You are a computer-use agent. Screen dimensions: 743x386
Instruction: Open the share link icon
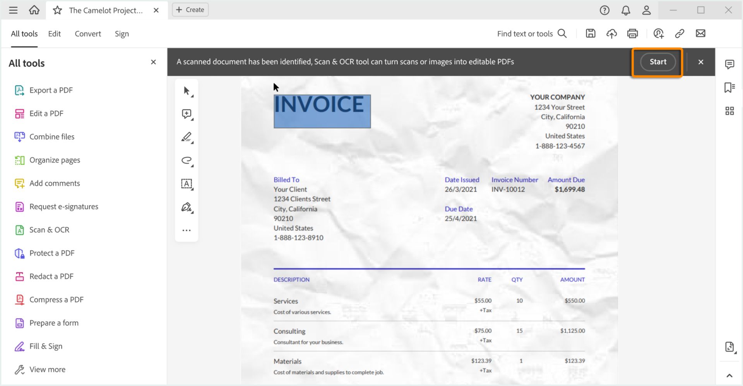680,34
